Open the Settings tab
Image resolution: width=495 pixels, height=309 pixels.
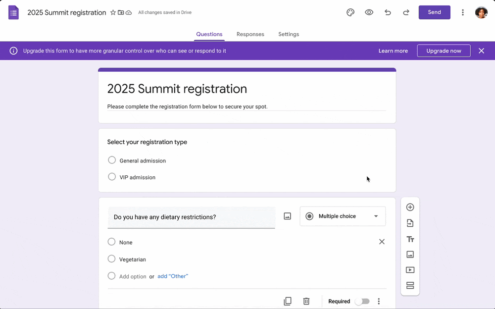pyautogui.click(x=289, y=34)
